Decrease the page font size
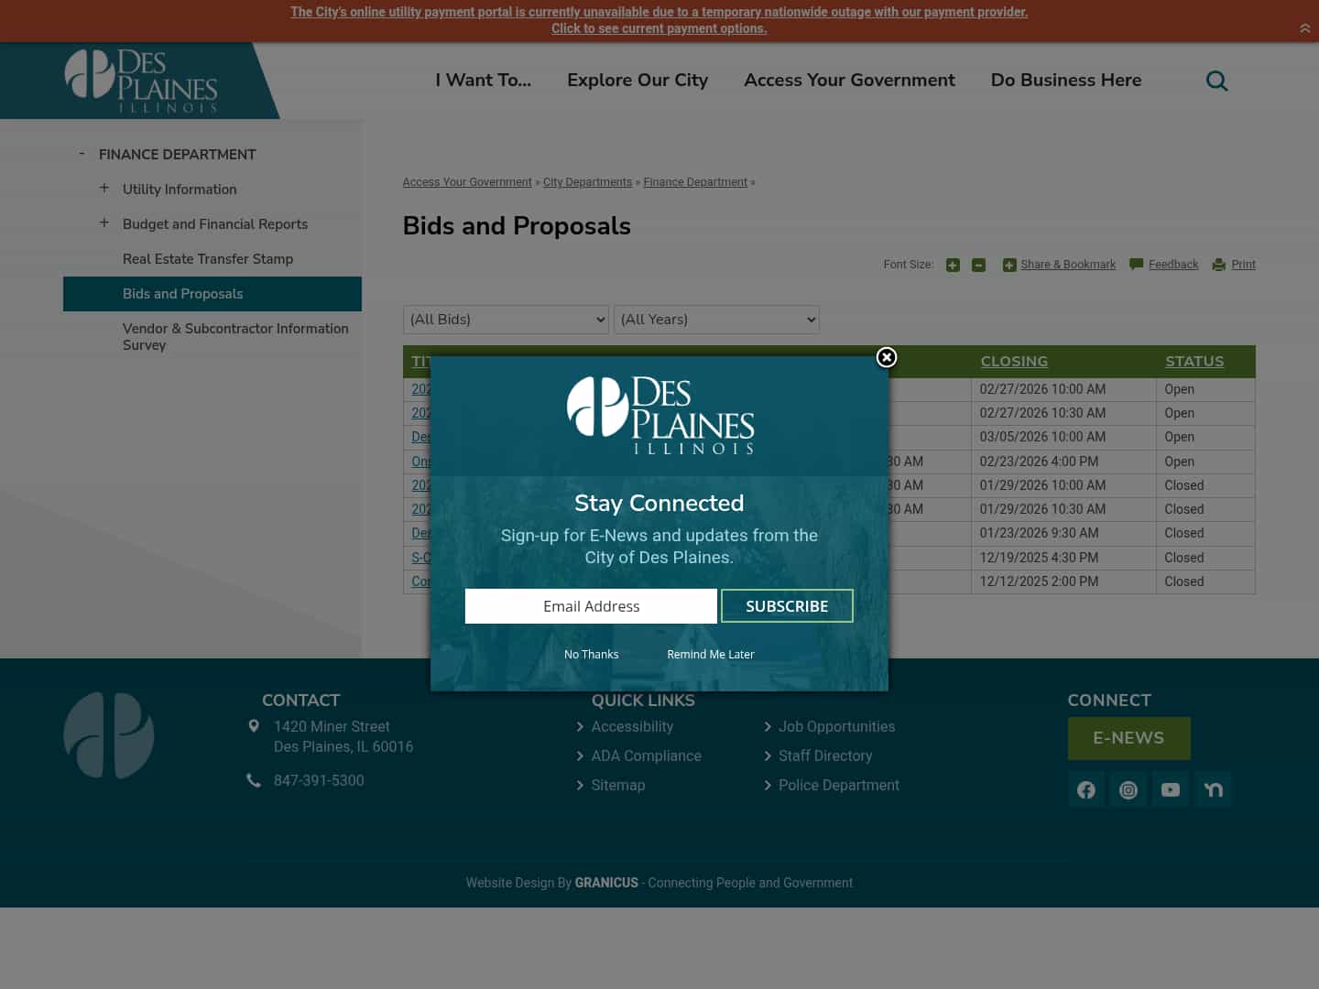The image size is (1319, 989). (978, 265)
